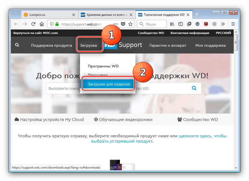The image size is (249, 181).
Task: Click the Forward navigation arrow
Action: pos(25,24)
